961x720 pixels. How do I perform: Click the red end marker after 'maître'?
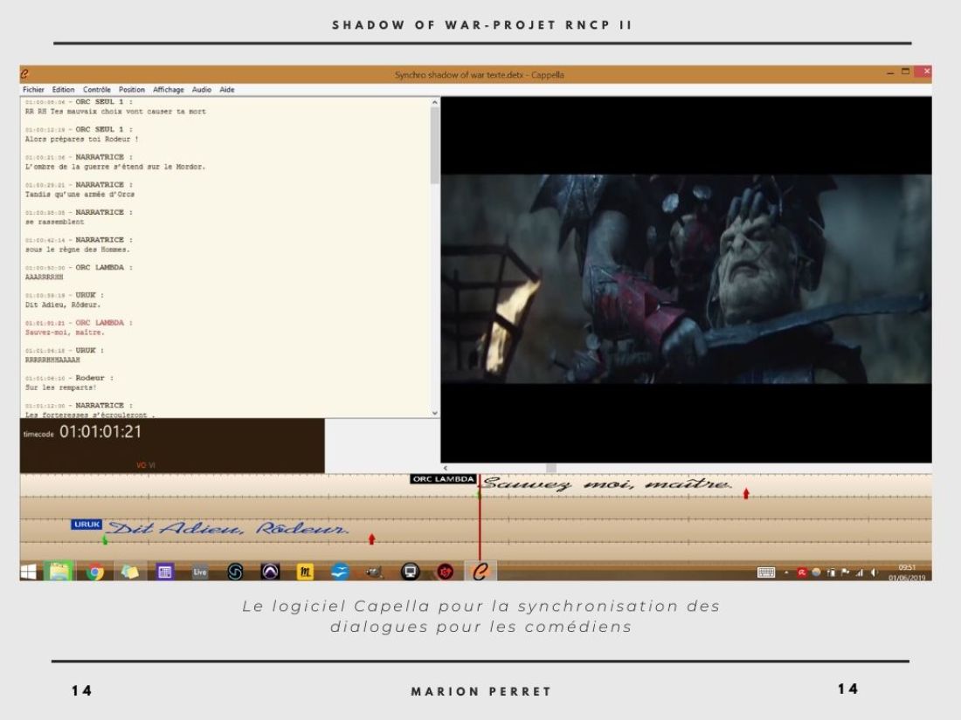746,495
